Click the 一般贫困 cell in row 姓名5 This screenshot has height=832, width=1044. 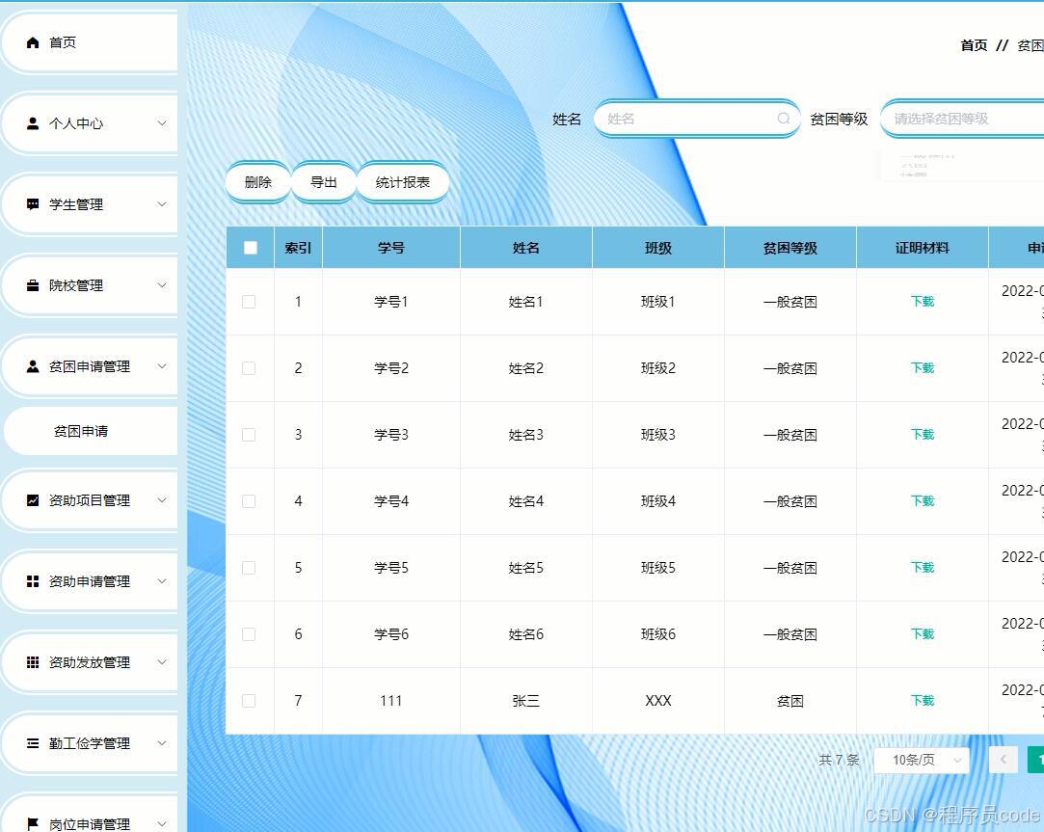pos(790,568)
